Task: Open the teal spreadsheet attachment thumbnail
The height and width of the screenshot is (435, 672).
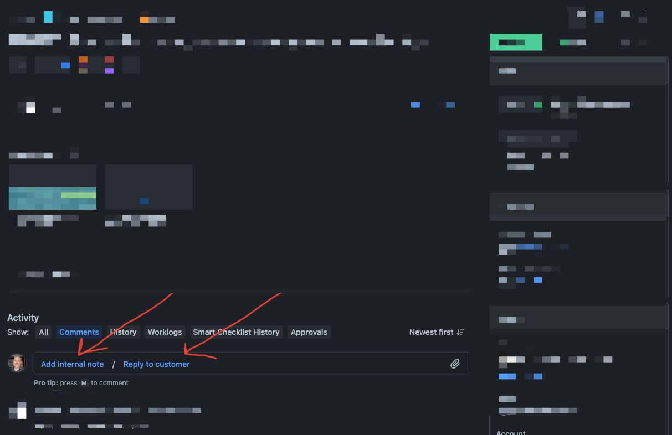Action: [53, 187]
